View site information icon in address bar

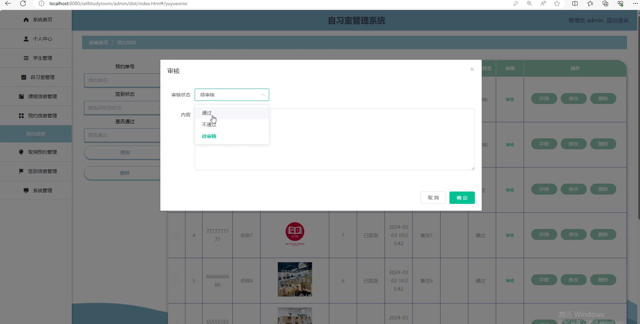click(x=42, y=3)
